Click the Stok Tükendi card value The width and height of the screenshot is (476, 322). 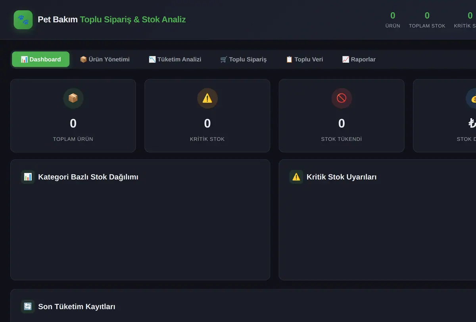point(342,123)
